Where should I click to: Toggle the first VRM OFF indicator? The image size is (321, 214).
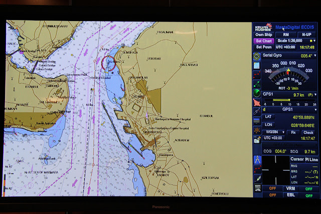coord(272,188)
